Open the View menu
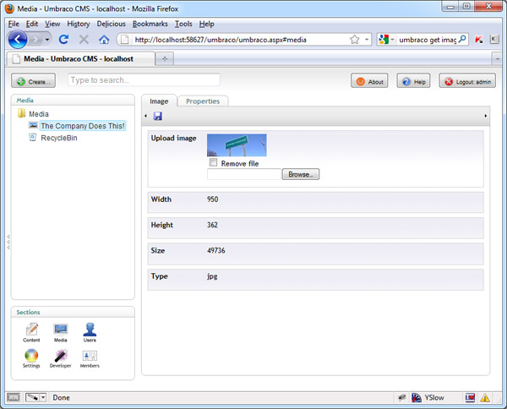 point(52,24)
